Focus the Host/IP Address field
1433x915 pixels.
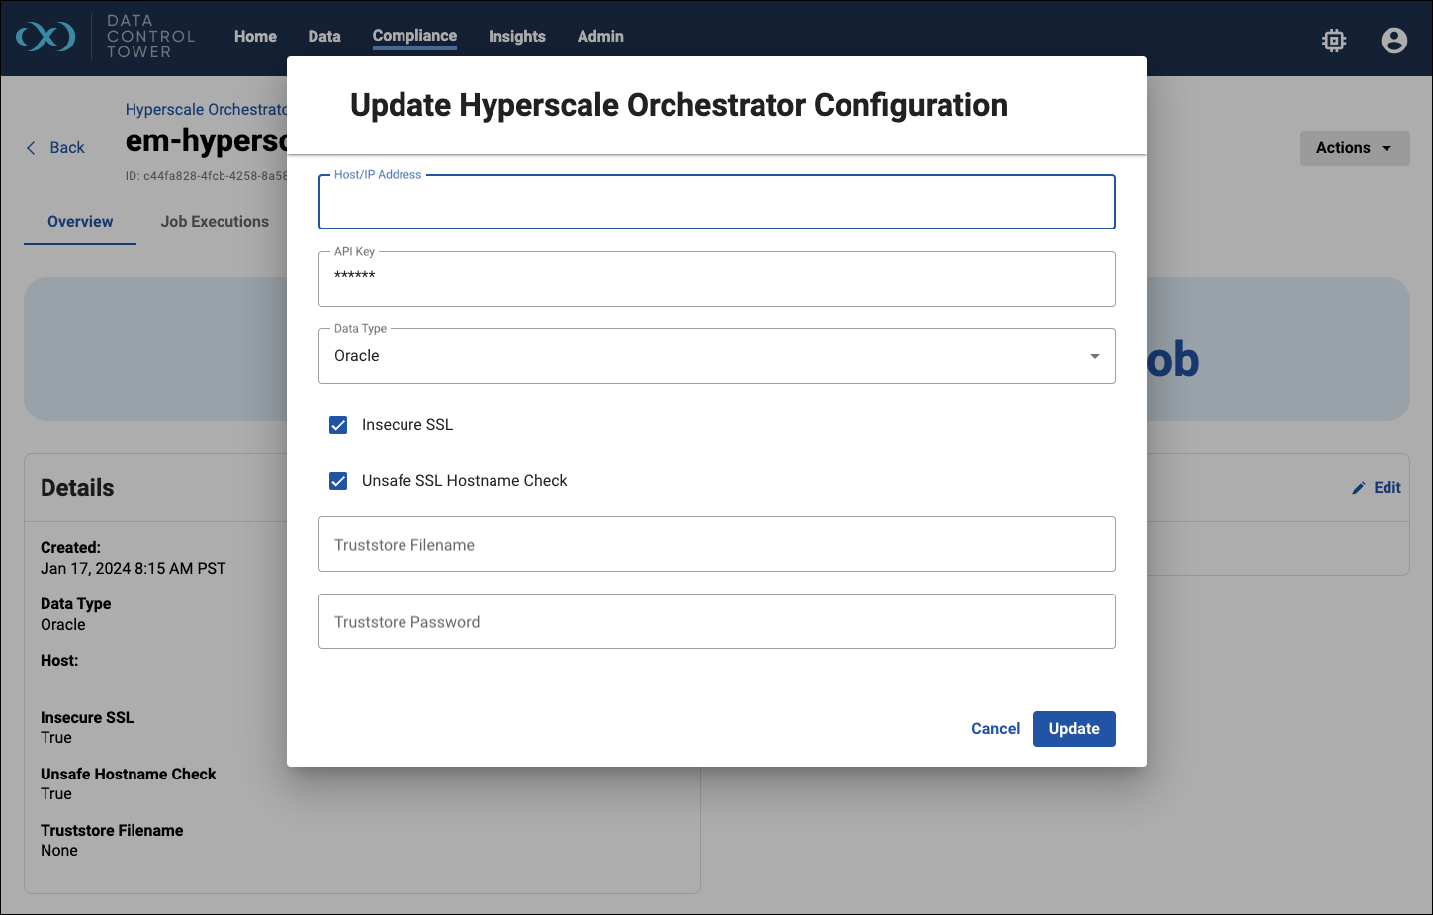click(x=716, y=203)
